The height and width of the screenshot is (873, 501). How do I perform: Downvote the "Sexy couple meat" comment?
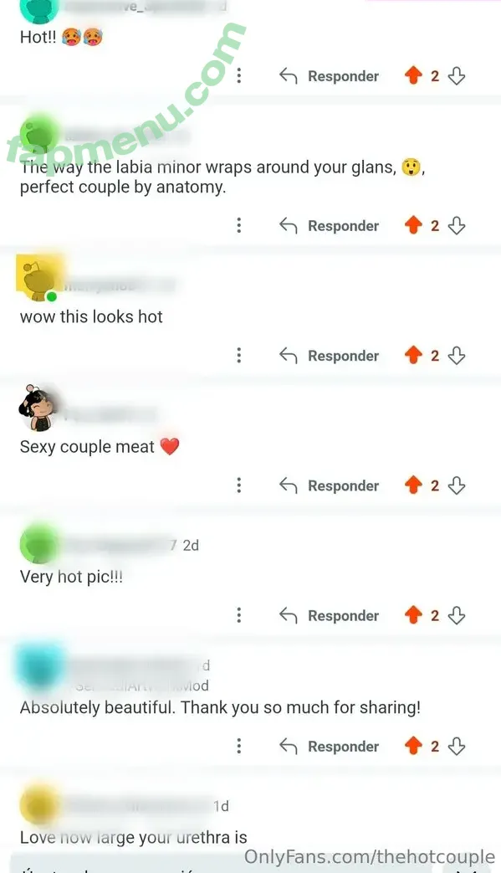(457, 485)
